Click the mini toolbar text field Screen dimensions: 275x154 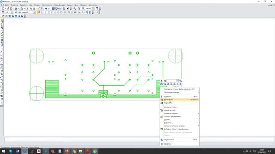point(171,81)
